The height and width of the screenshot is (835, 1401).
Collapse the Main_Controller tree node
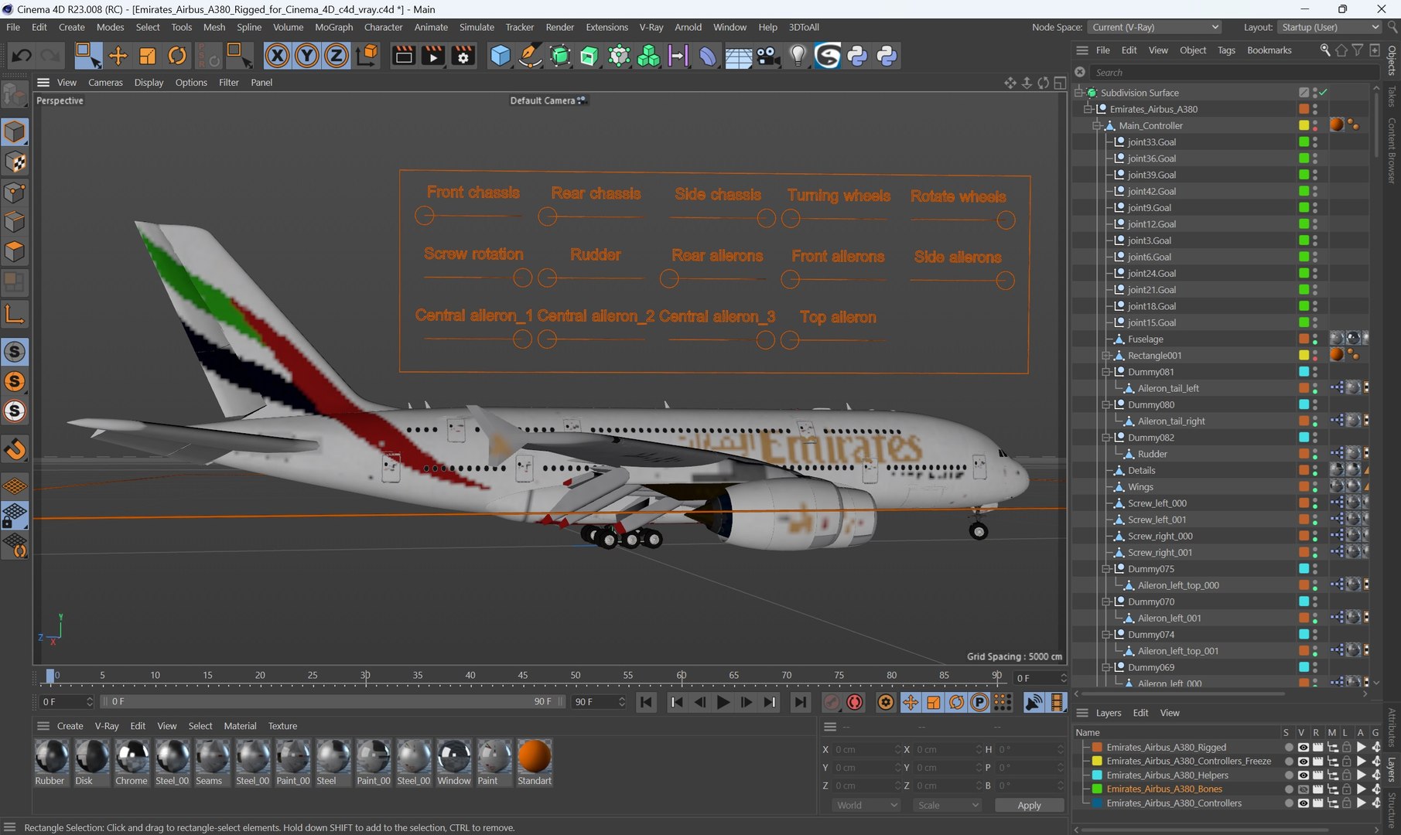pos(1097,126)
